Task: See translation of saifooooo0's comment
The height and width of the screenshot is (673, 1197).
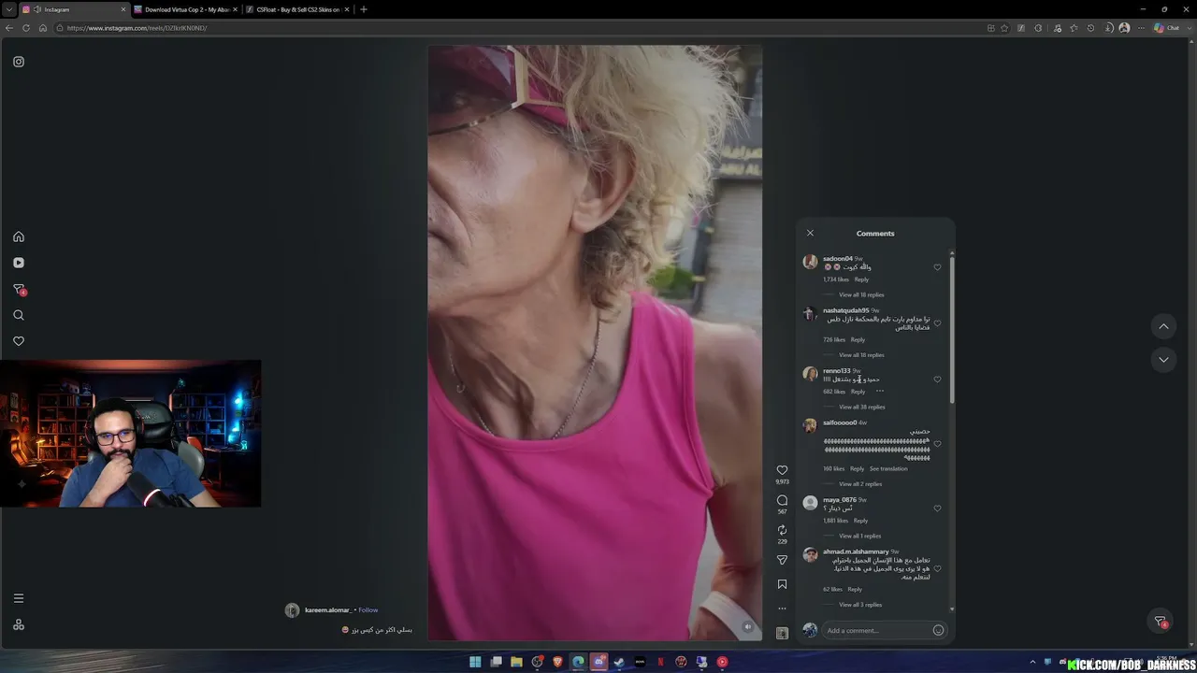Action: [888, 468]
